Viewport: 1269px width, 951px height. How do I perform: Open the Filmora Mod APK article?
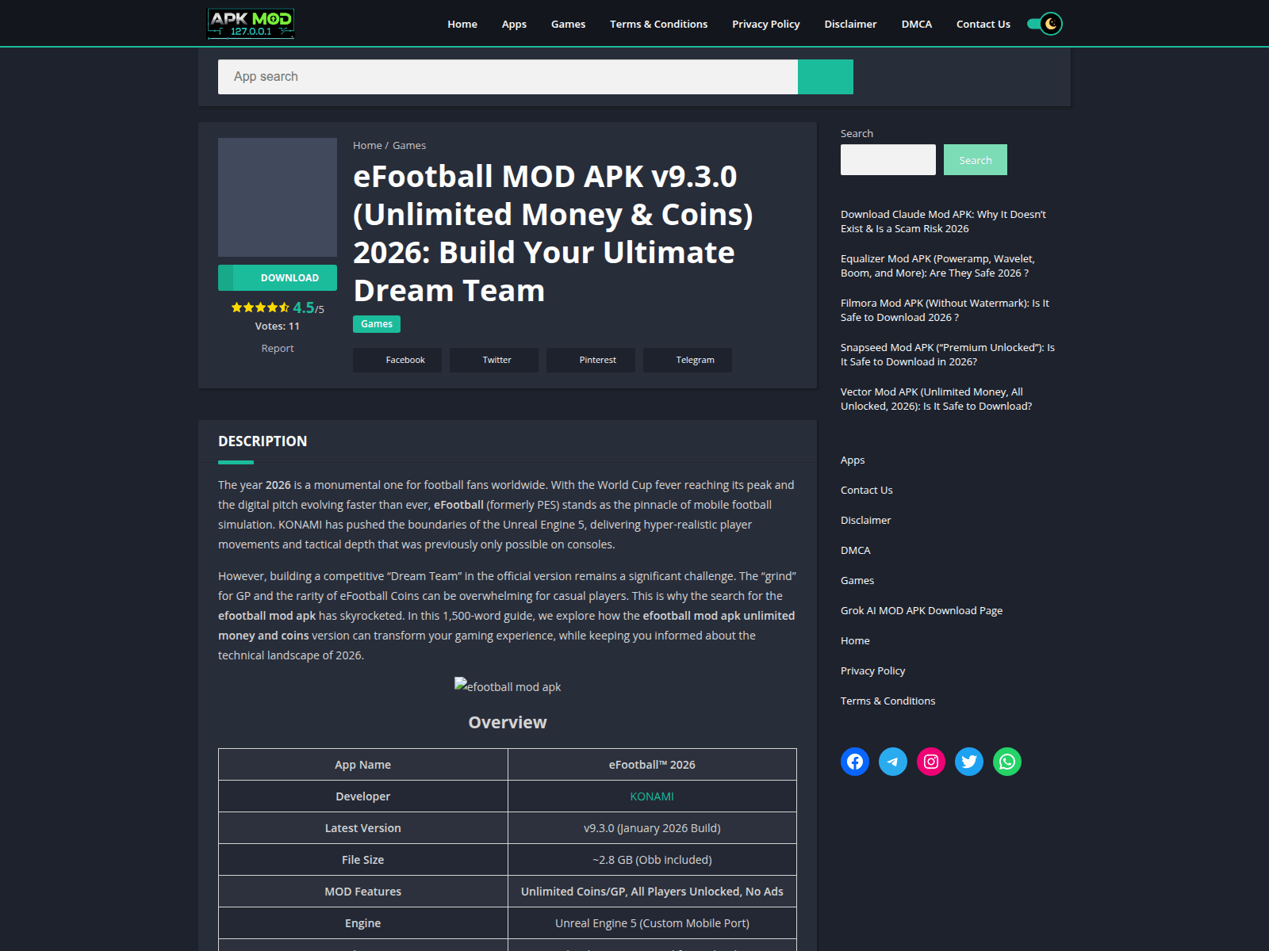(945, 310)
